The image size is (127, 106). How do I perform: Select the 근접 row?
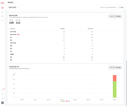click(65, 51)
